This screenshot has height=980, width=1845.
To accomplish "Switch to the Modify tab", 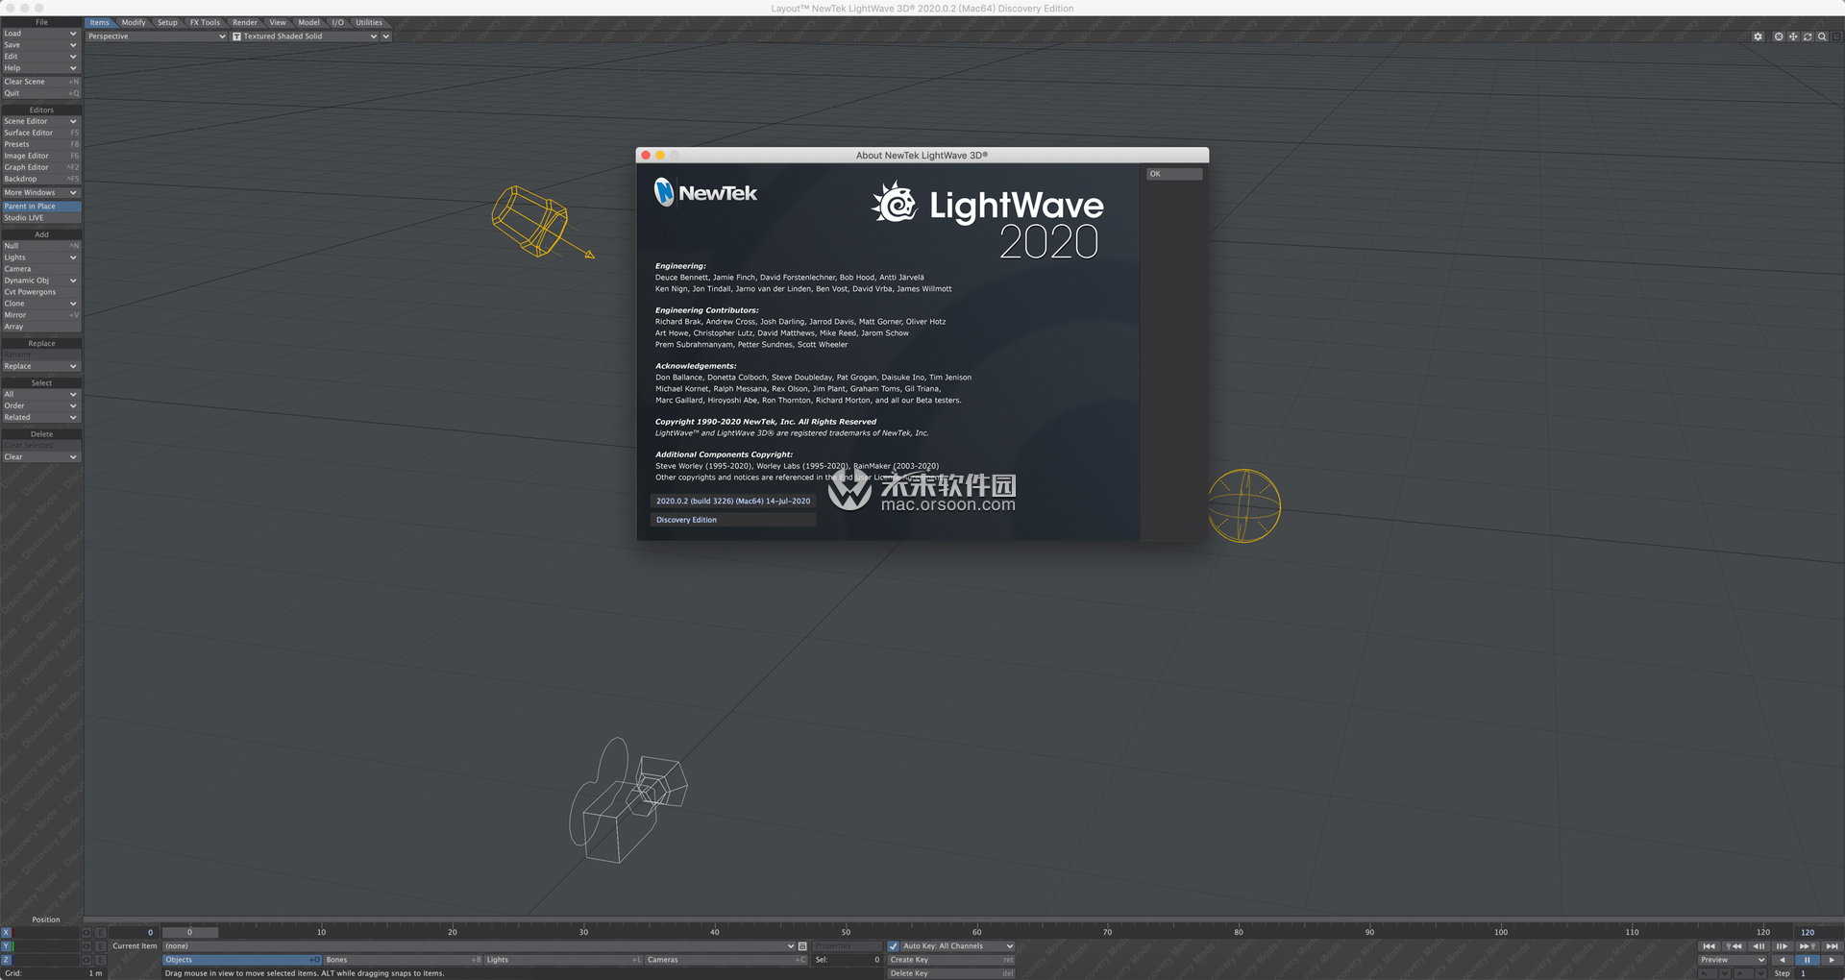I will (x=134, y=22).
